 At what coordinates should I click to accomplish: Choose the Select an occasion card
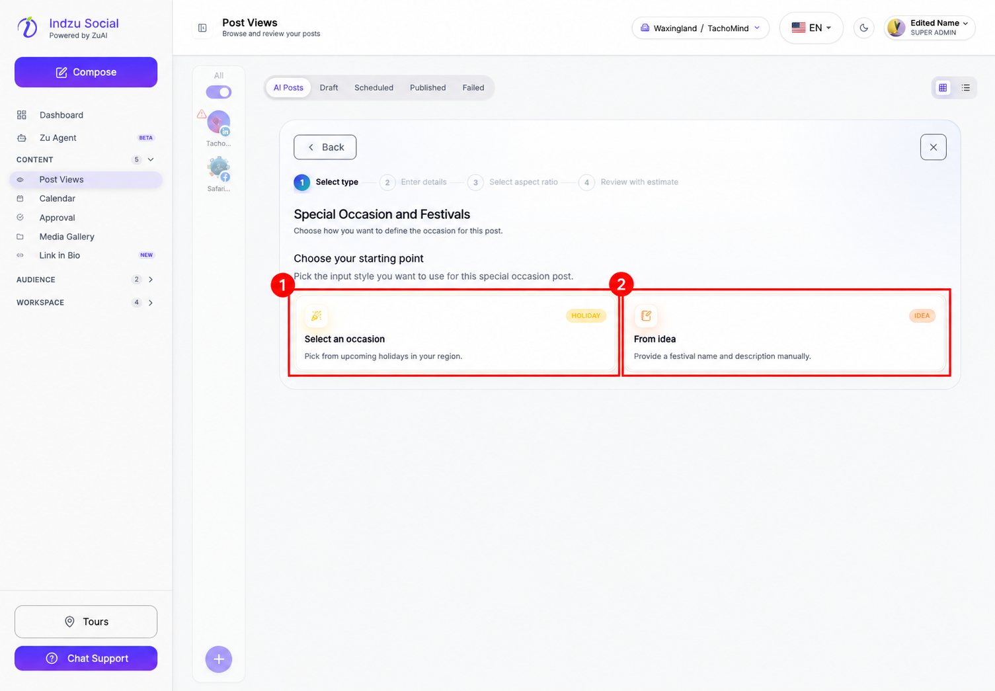click(456, 333)
